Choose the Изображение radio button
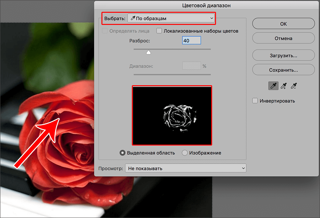 pos(185,153)
